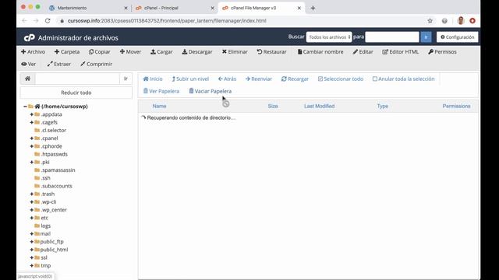Open Configuración settings
The height and width of the screenshot is (280, 499).
point(458,37)
